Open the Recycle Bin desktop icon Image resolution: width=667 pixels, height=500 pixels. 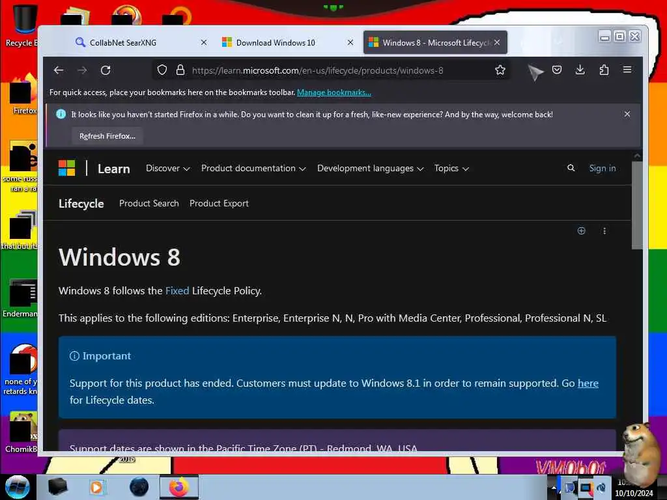pyautogui.click(x=24, y=25)
